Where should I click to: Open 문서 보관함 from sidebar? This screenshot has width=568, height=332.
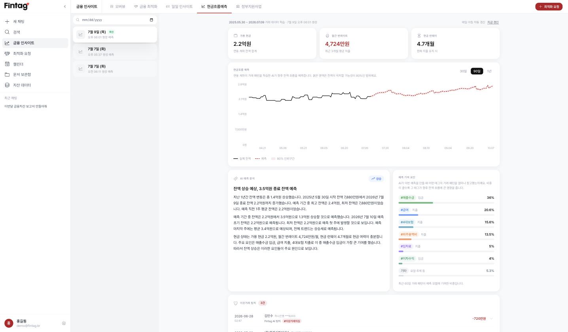click(35, 74)
